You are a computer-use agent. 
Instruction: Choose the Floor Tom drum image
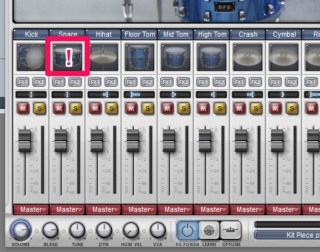(x=140, y=57)
